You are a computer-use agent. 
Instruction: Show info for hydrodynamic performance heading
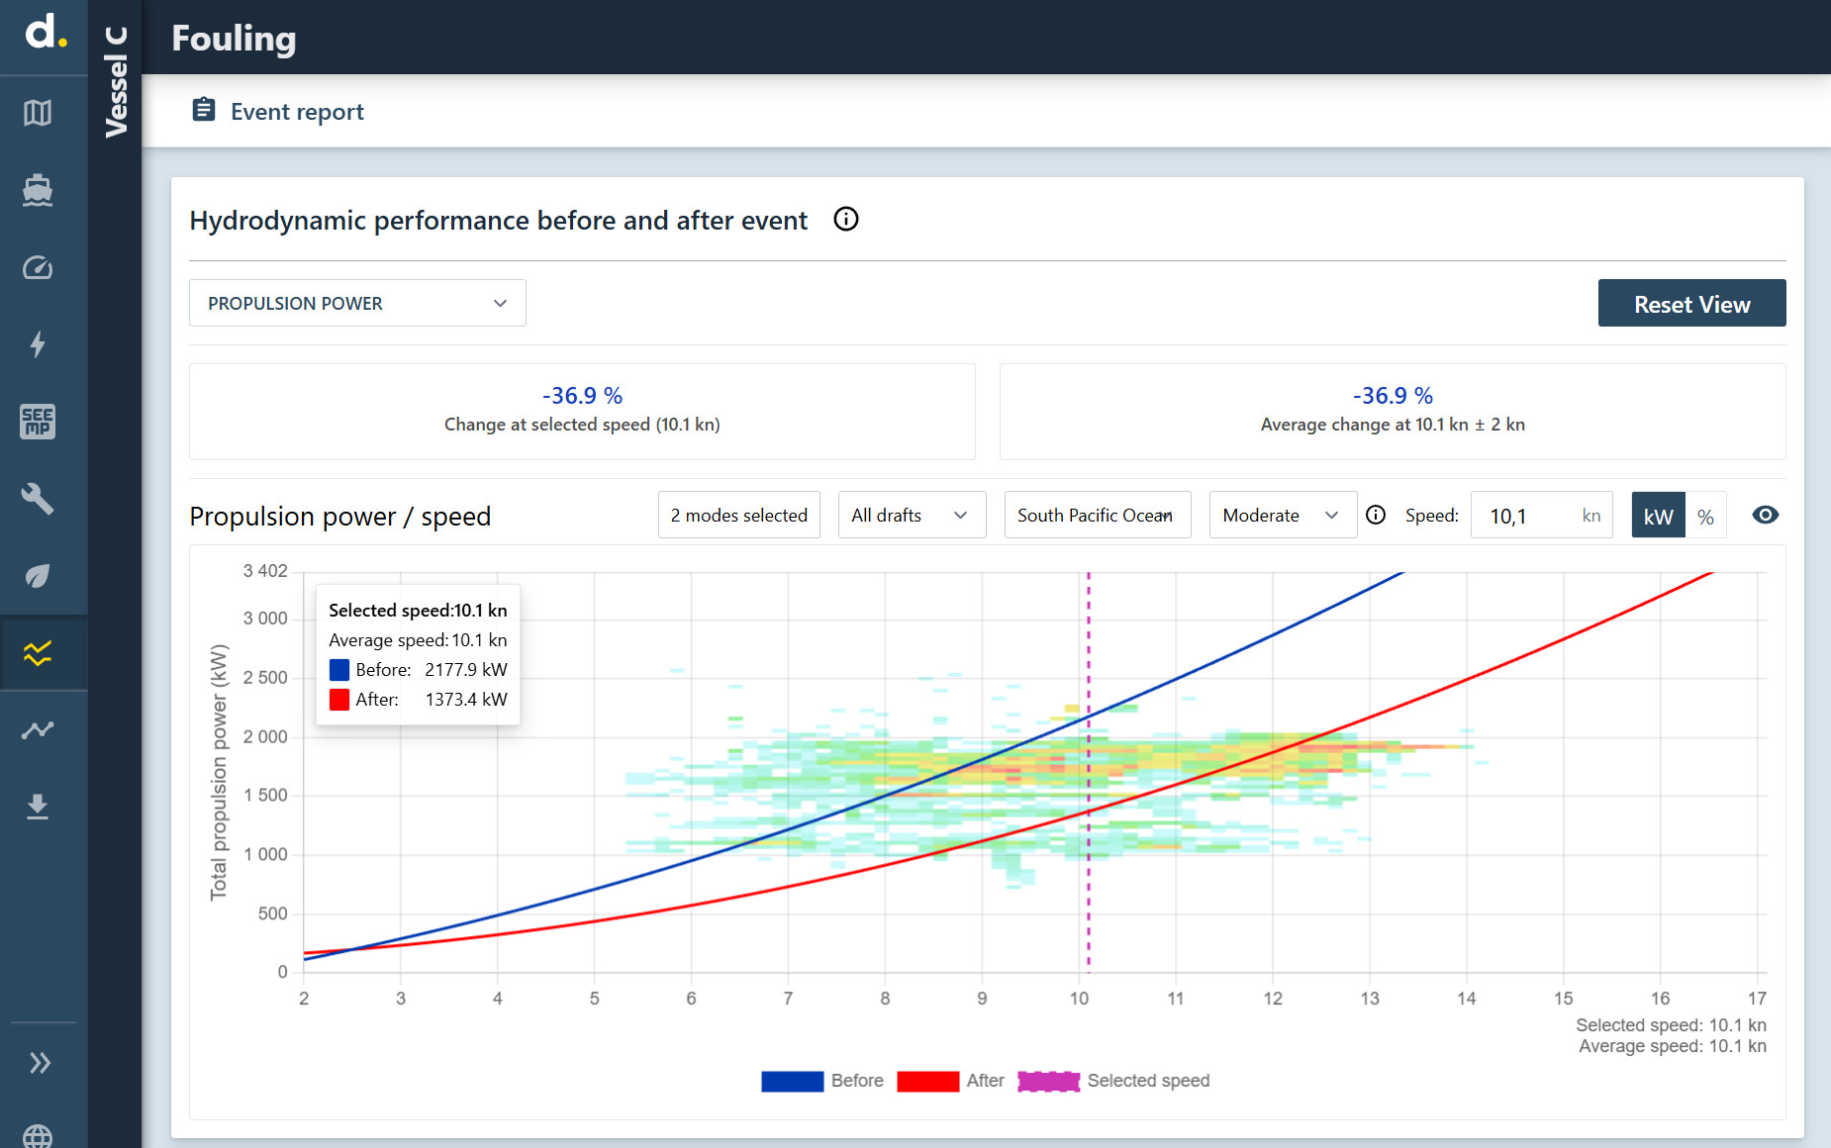(x=846, y=219)
